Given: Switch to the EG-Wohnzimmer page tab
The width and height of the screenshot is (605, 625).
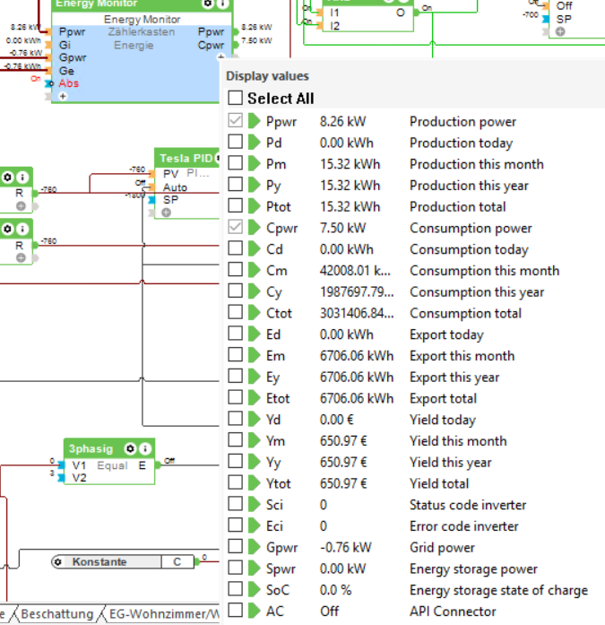Looking at the screenshot, I should pos(164,614).
